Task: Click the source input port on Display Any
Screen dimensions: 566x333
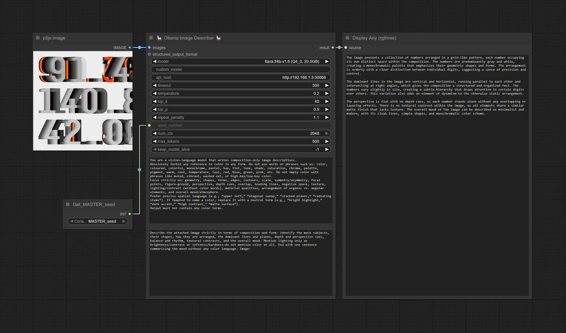Action: (346, 48)
